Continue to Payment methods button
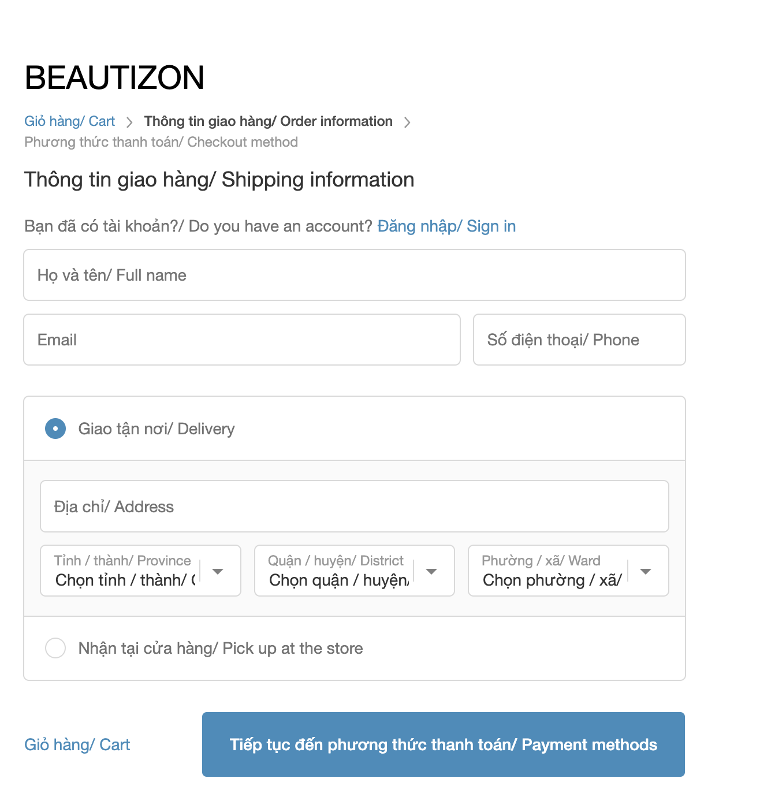 443,744
